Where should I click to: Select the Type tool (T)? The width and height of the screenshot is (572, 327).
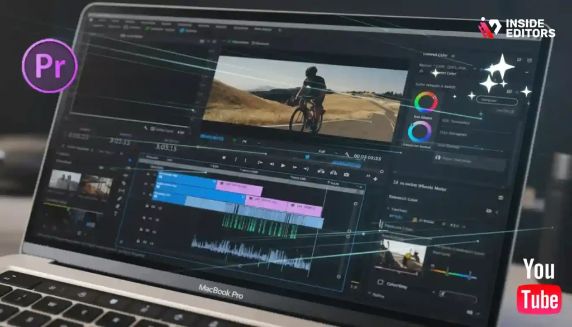pos(115,214)
